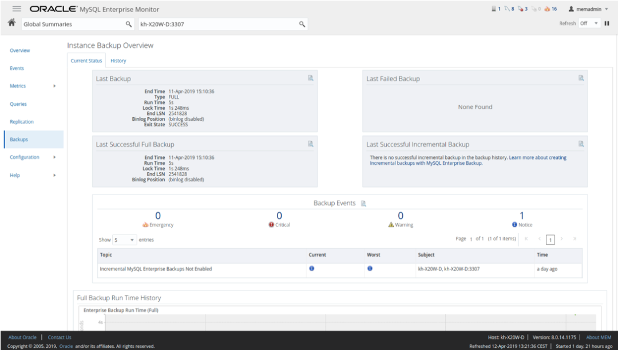
Task: Expand the Configuration sidebar submenu
Action: (x=54, y=157)
